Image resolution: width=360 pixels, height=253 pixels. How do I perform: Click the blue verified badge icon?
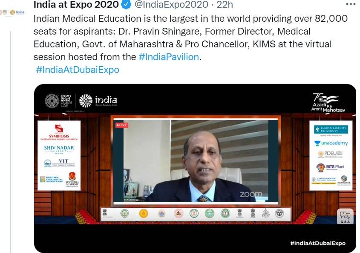pyautogui.click(x=126, y=4)
